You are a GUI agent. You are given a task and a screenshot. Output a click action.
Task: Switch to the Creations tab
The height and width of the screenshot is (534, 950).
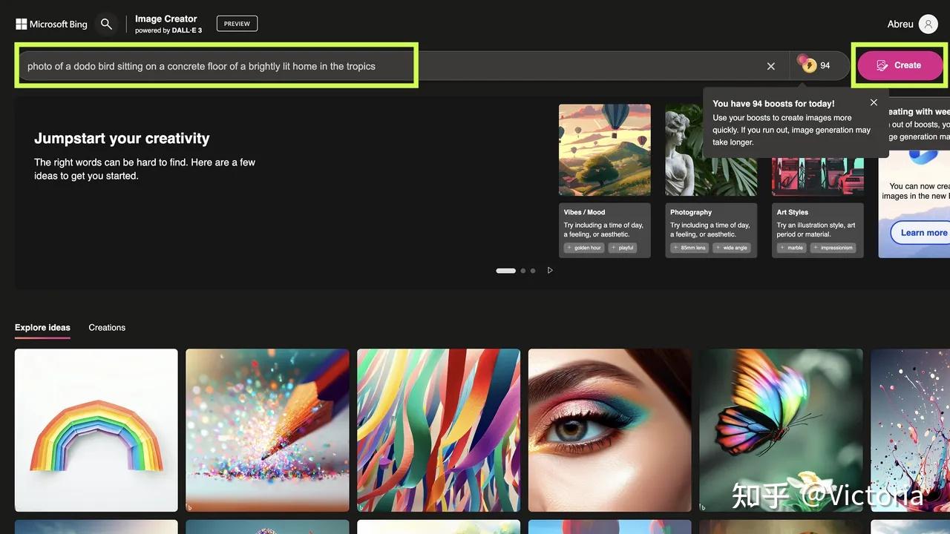(107, 327)
